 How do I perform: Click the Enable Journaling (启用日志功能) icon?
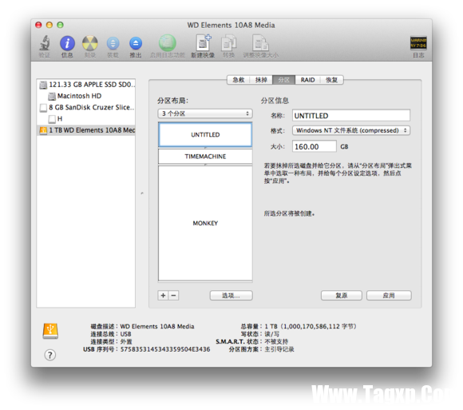coord(168,43)
